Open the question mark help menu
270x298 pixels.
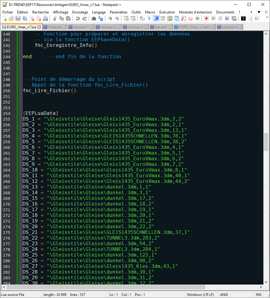pos(239,12)
